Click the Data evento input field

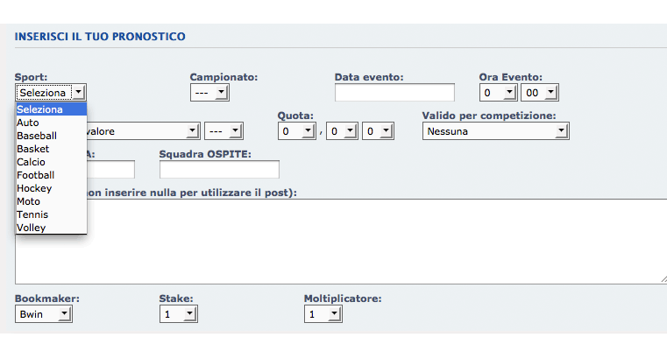coord(394,93)
